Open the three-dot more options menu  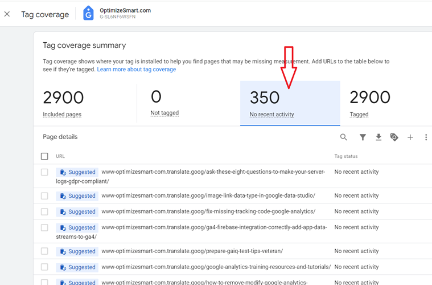click(426, 137)
